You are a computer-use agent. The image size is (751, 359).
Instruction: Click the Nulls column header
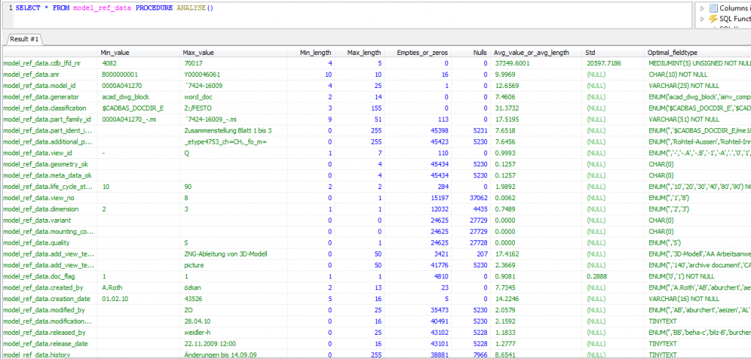point(480,53)
